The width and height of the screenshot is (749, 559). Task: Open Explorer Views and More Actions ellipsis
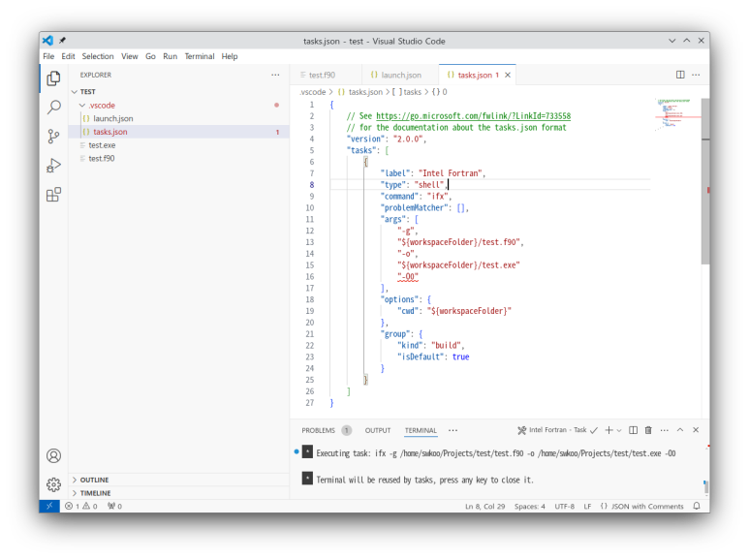click(275, 75)
